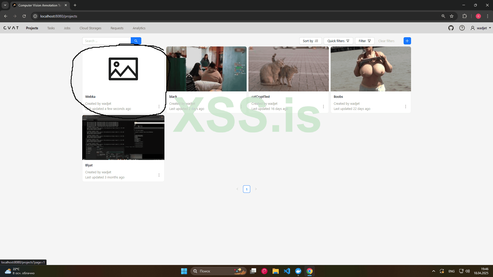Viewport: 493px width, 277px height.
Task: Open the Windows Start menu
Action: click(x=184, y=271)
